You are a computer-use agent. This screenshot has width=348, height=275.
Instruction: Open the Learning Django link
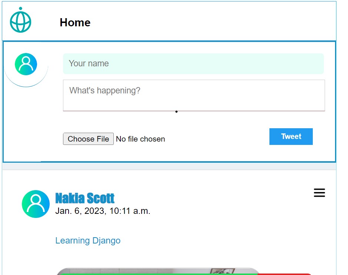[88, 241]
